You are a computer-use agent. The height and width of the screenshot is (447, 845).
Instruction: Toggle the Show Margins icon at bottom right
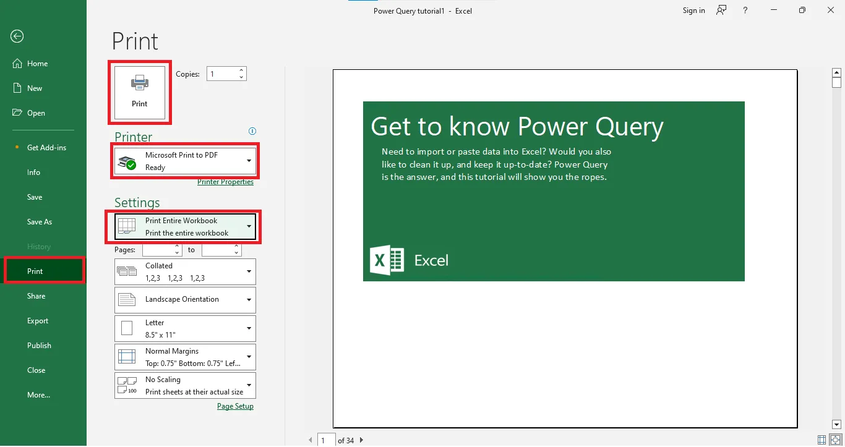[821, 439]
